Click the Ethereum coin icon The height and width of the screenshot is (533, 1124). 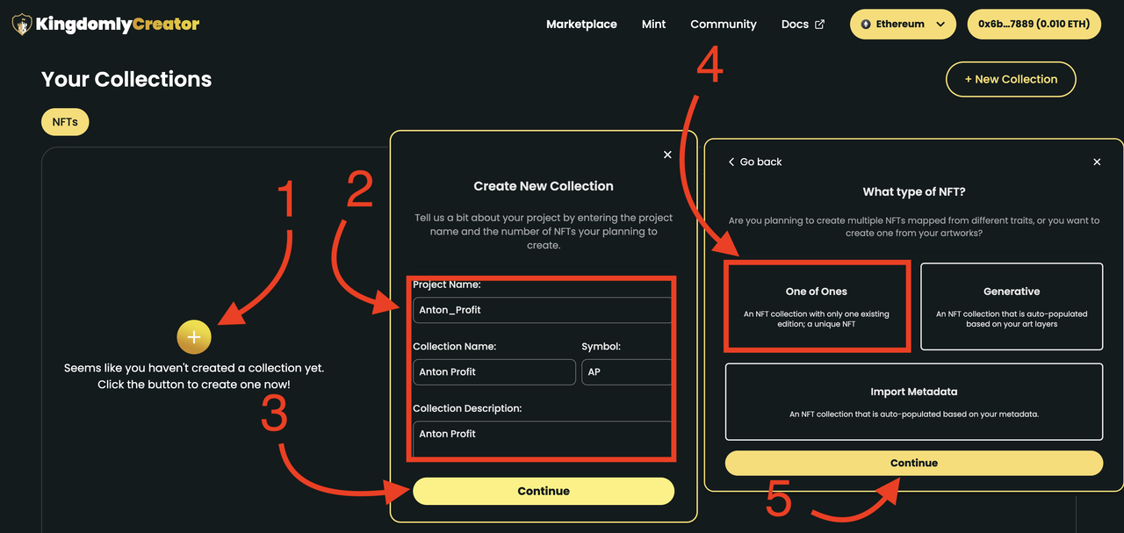867,25
